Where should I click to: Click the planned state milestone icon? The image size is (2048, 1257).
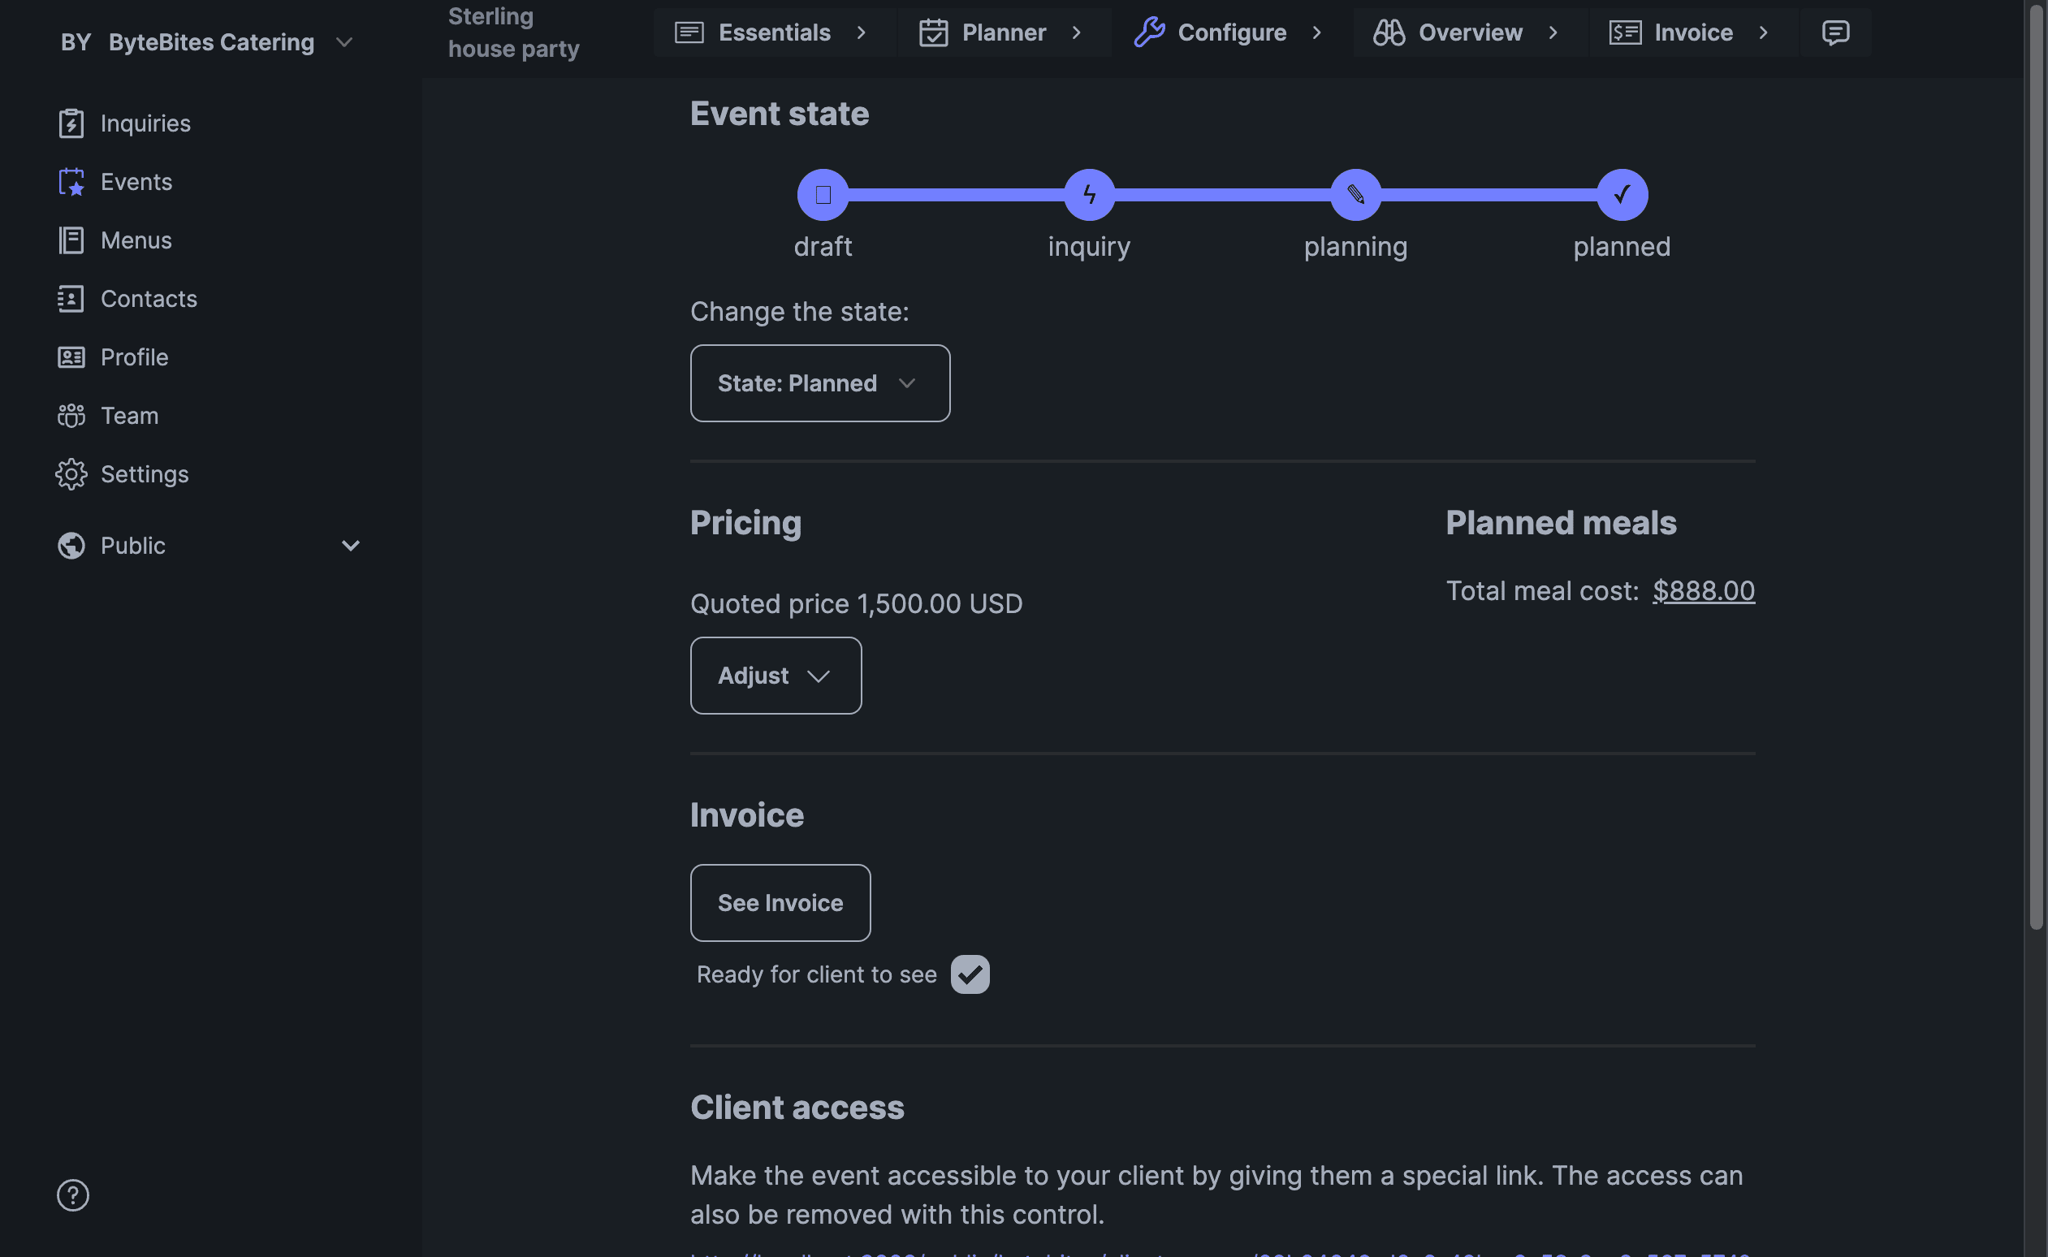tap(1621, 193)
